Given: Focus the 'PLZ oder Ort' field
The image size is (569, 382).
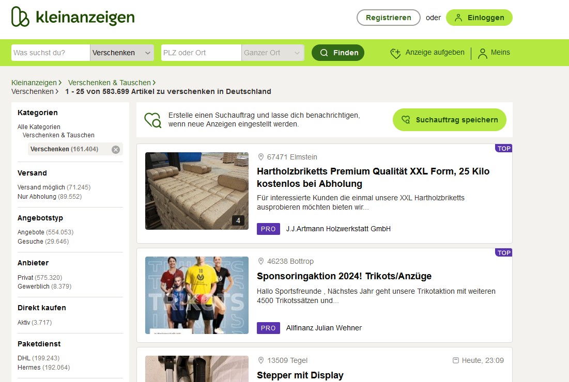Looking at the screenshot, I should 201,53.
